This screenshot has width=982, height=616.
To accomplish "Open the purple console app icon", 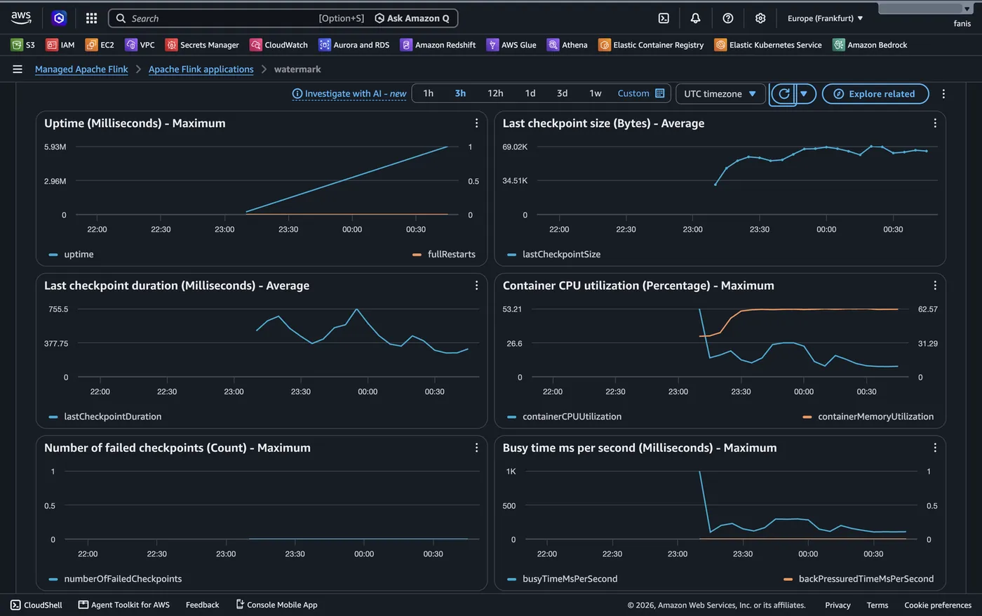I will pos(60,18).
